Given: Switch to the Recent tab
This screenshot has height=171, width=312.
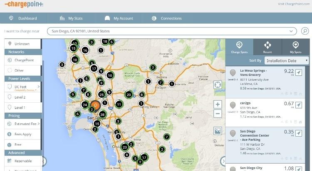Looking at the screenshot, I should [267, 47].
